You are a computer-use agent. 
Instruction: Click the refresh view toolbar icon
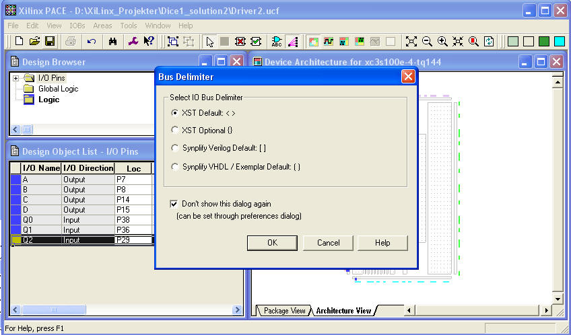(489, 42)
